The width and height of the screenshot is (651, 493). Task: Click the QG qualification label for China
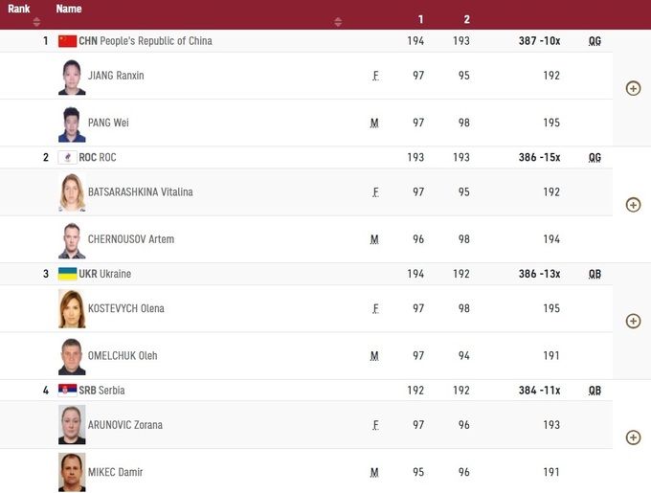coord(595,41)
